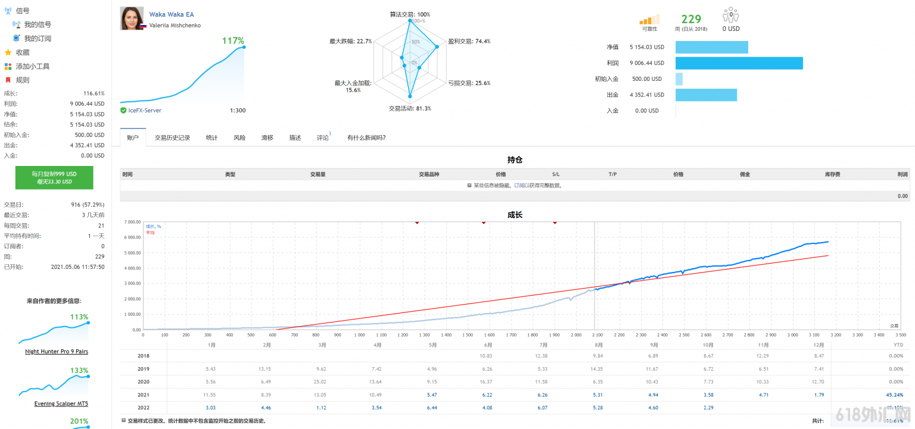Switch to the 评论 tab

tap(323, 137)
